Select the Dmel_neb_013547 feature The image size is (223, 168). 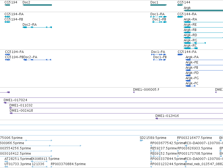(186, 167)
